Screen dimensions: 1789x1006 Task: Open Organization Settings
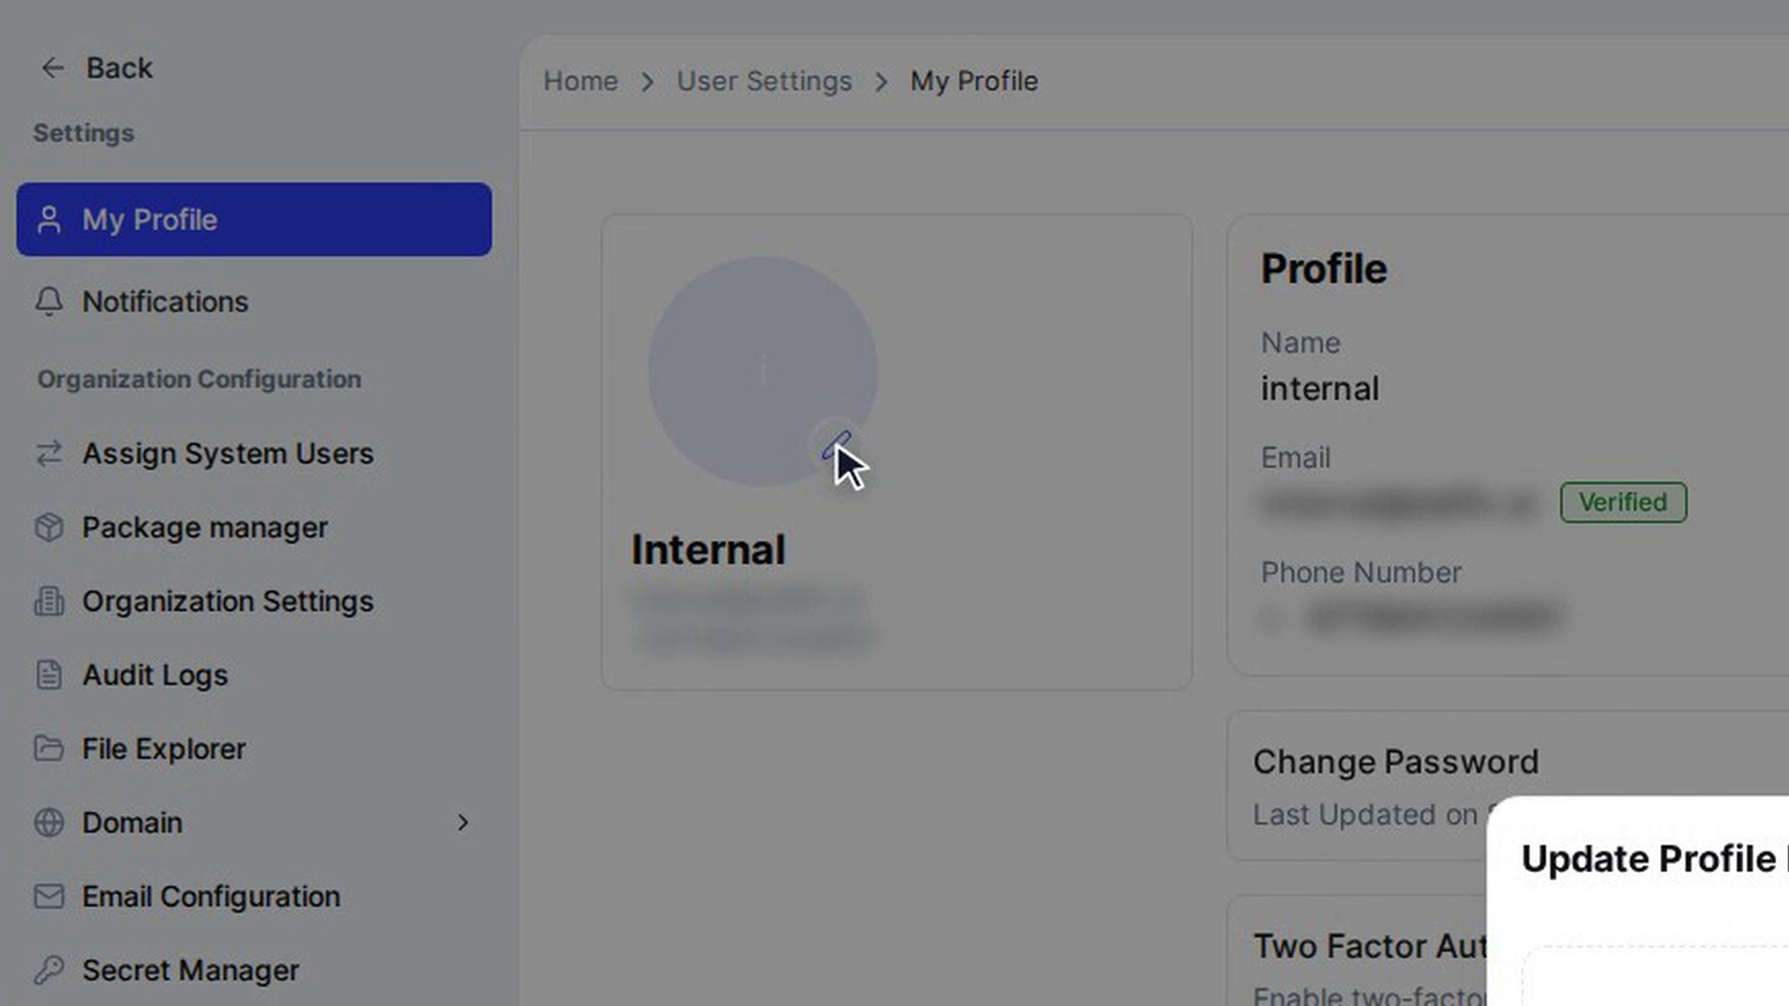tap(253, 601)
